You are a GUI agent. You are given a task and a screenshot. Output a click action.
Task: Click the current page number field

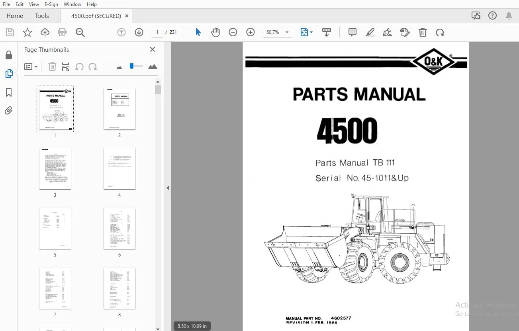(x=157, y=32)
